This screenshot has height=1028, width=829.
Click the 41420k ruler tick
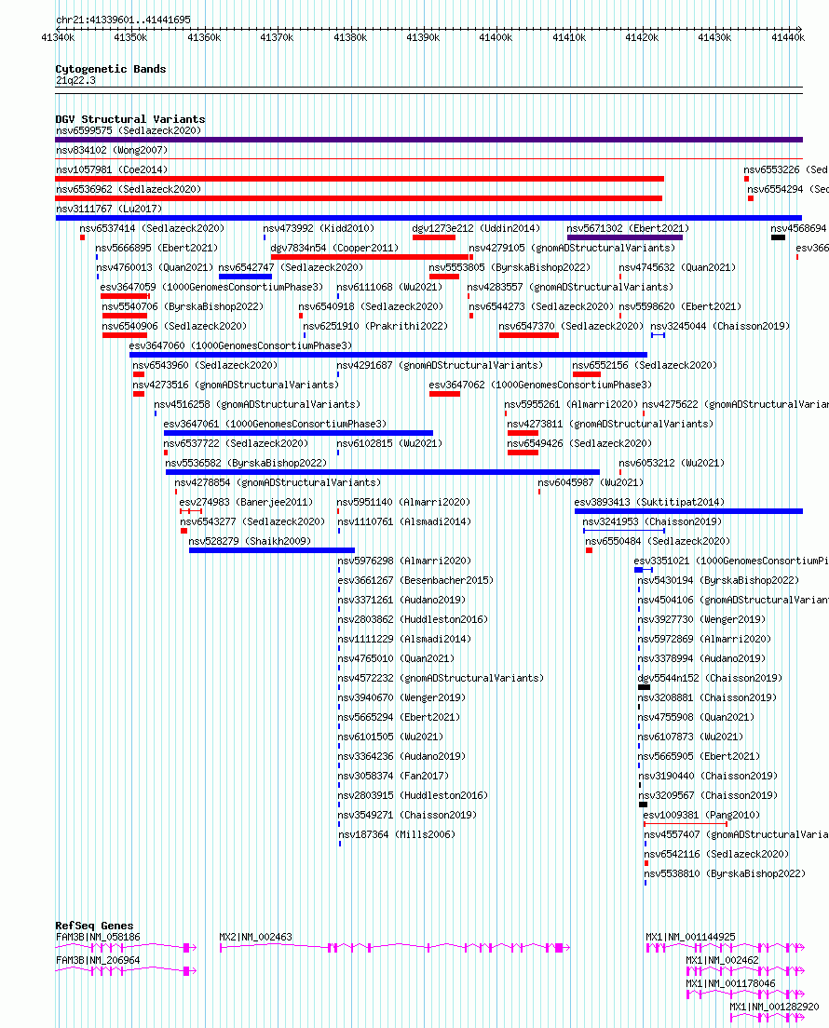tap(642, 37)
